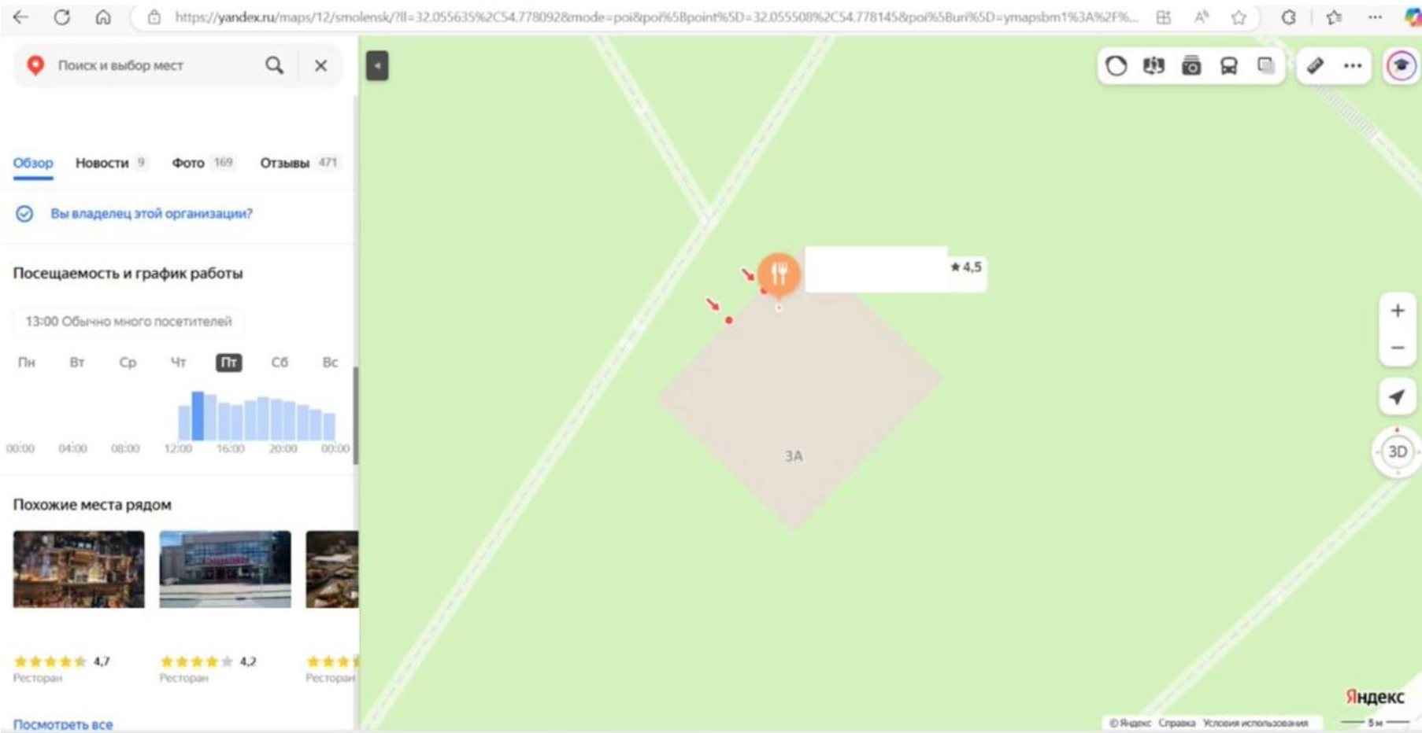Screen dimensions: 1422x733
Task: Collapse the left side panel arrow
Action: pos(377,66)
